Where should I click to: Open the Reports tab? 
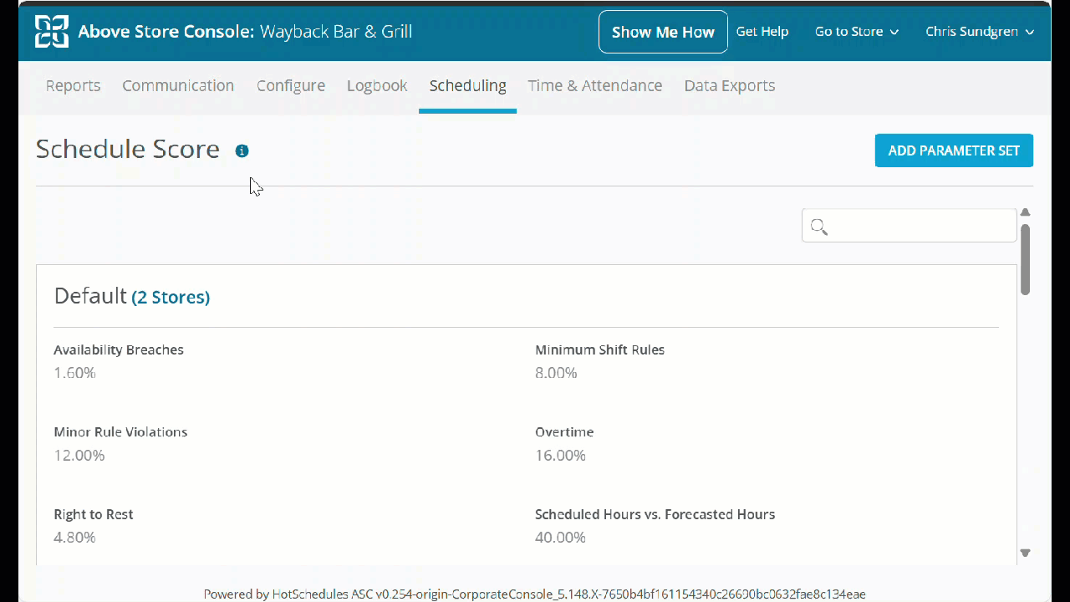[73, 85]
